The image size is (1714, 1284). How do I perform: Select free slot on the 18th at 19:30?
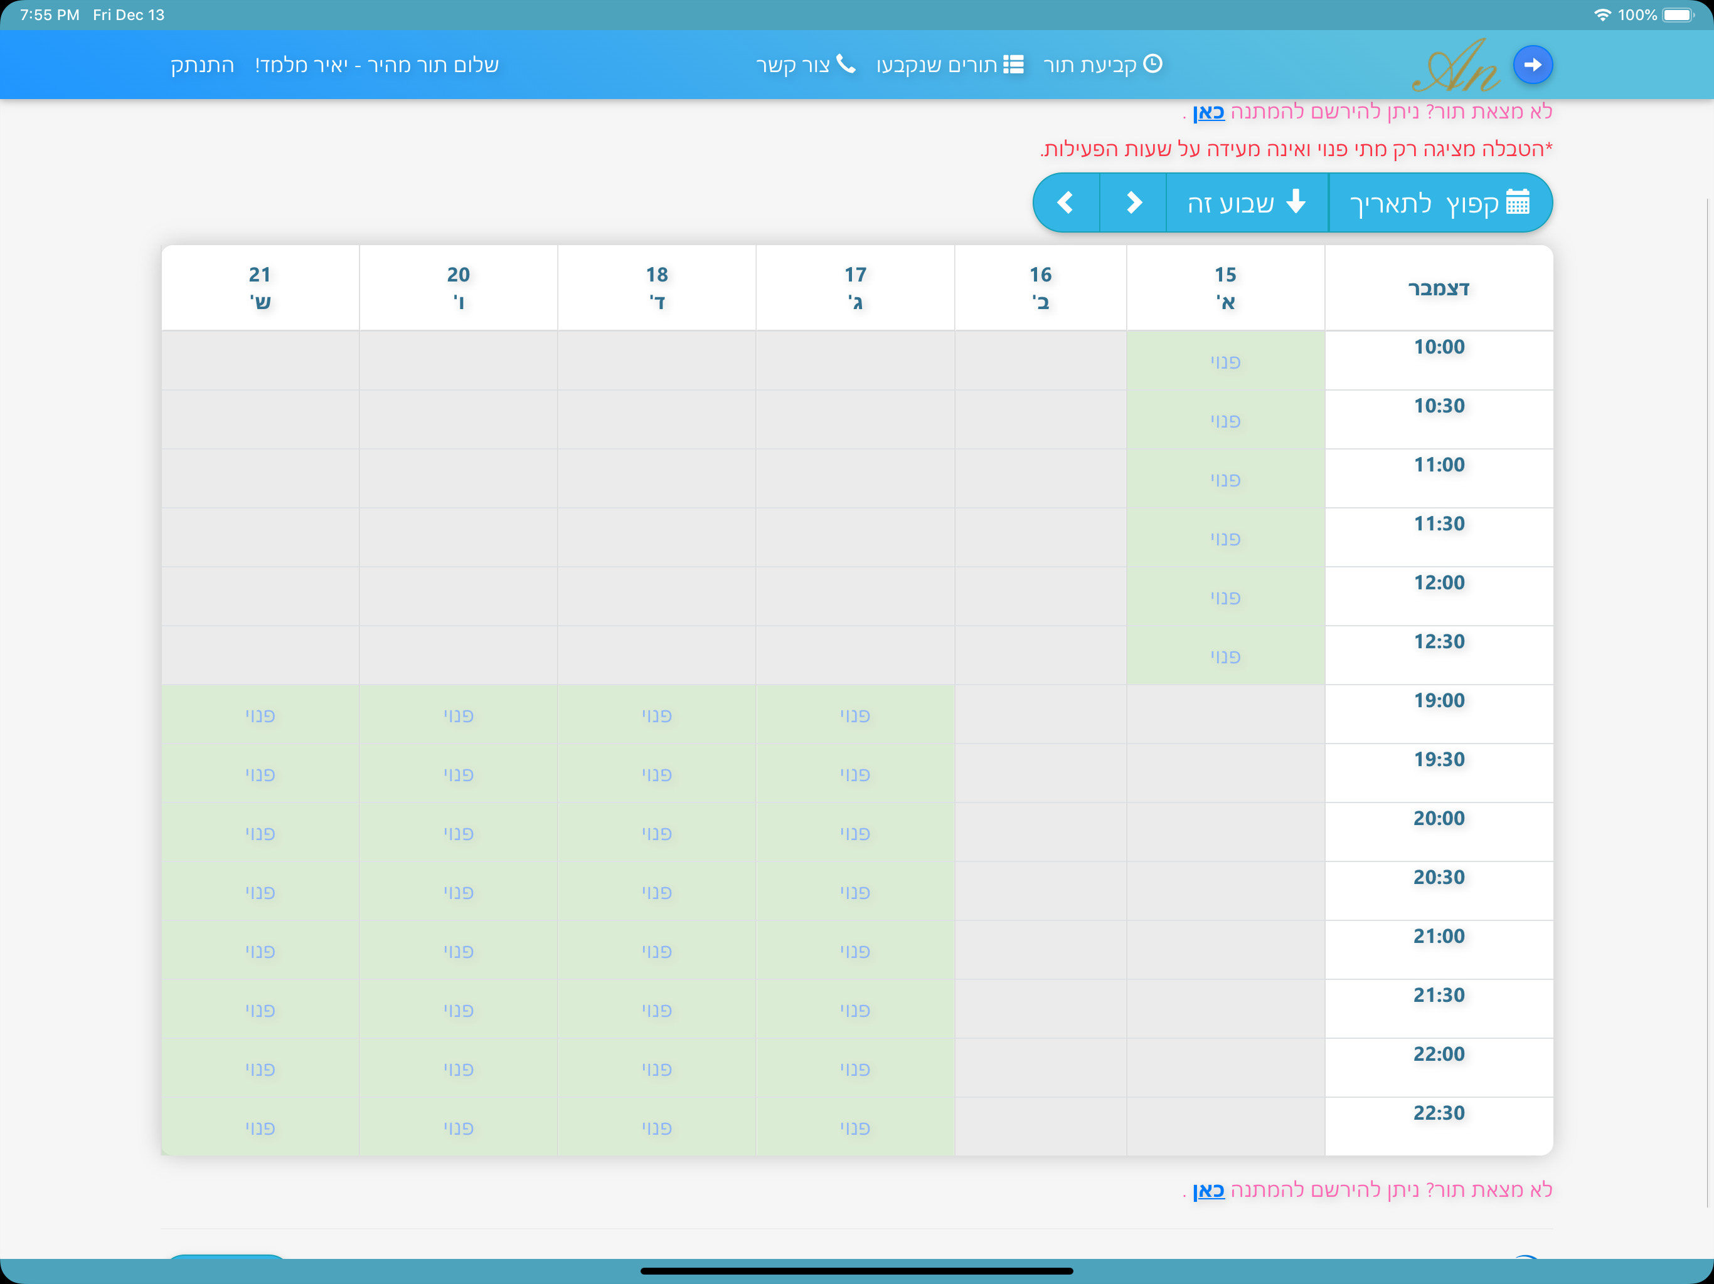tap(656, 773)
